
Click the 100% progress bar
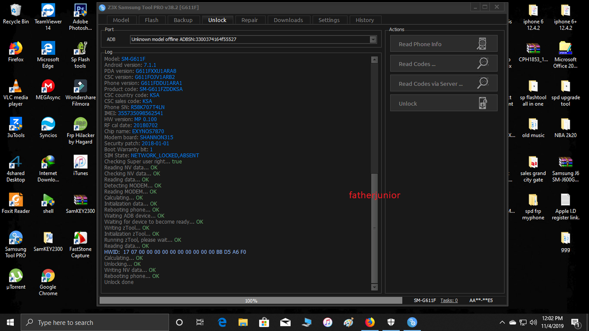click(251, 300)
